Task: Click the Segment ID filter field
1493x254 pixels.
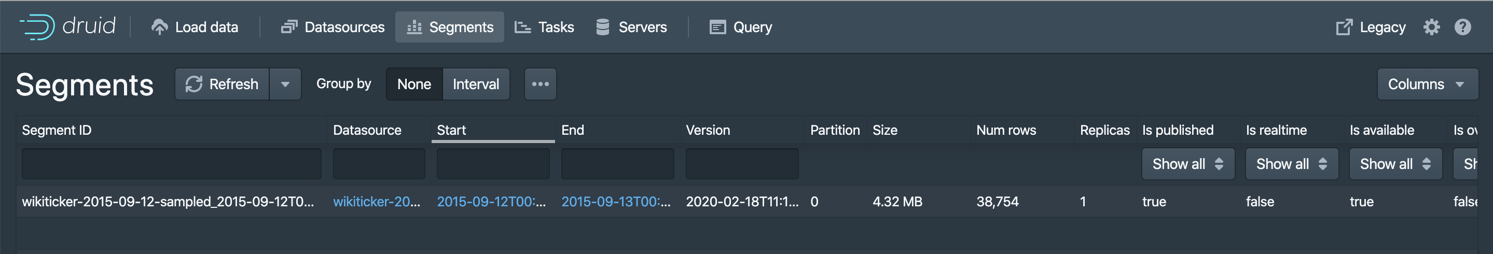Action: pyautogui.click(x=172, y=164)
